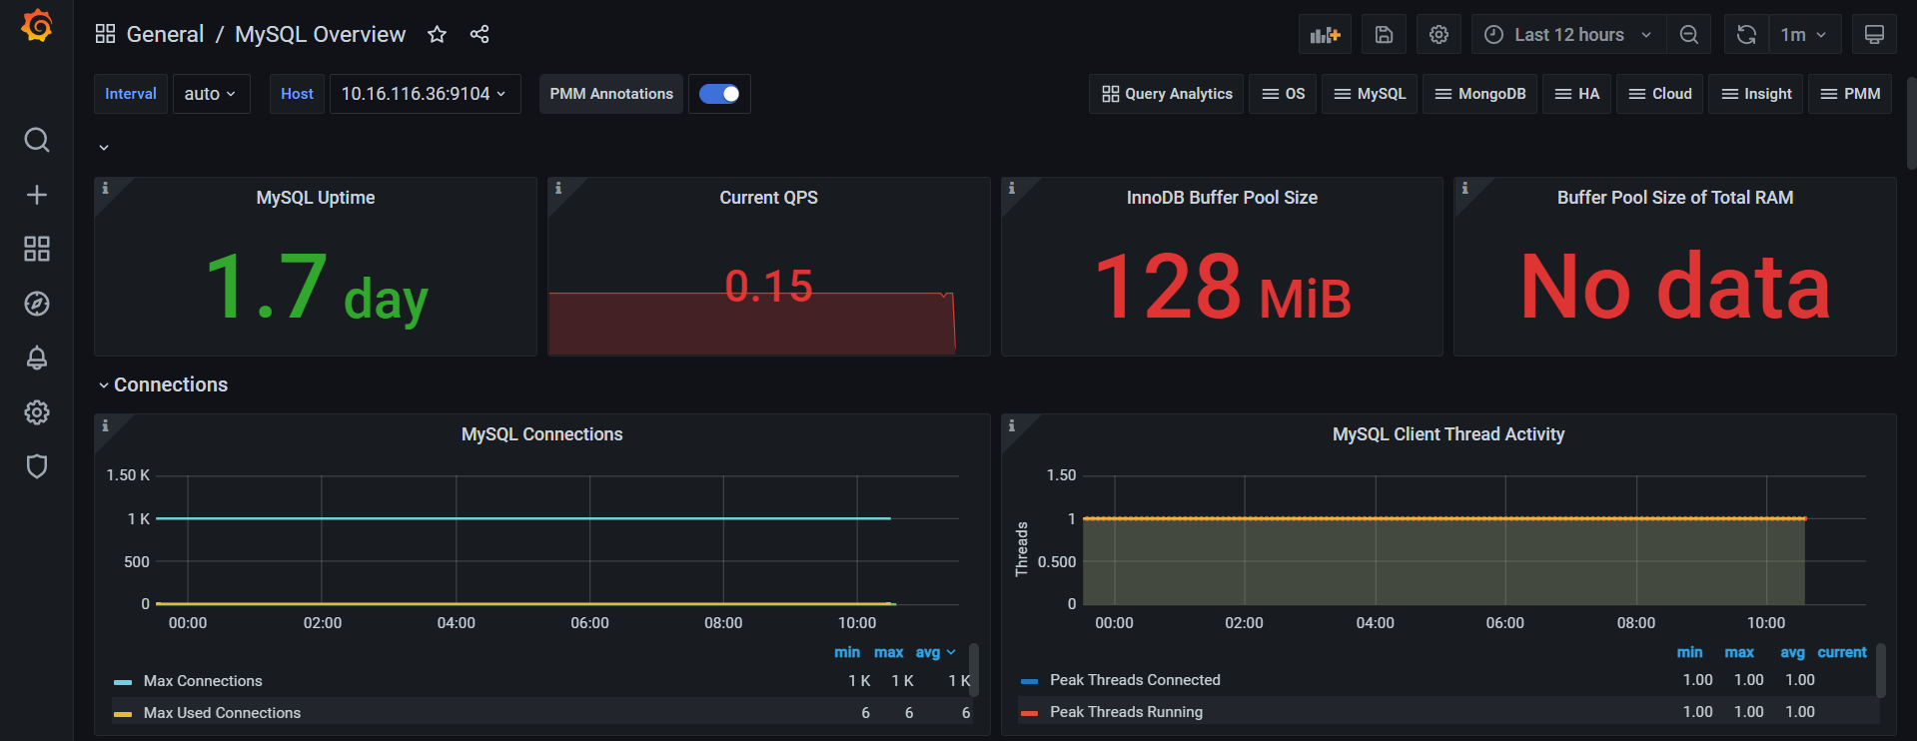Viewport: 1917px width, 741px height.
Task: Click MySQL Connections legend scrollbar
Action: pyautogui.click(x=974, y=669)
